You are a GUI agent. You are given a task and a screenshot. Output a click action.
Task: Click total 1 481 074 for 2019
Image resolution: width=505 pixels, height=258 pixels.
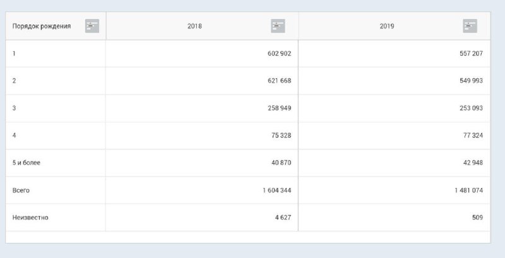(469, 190)
